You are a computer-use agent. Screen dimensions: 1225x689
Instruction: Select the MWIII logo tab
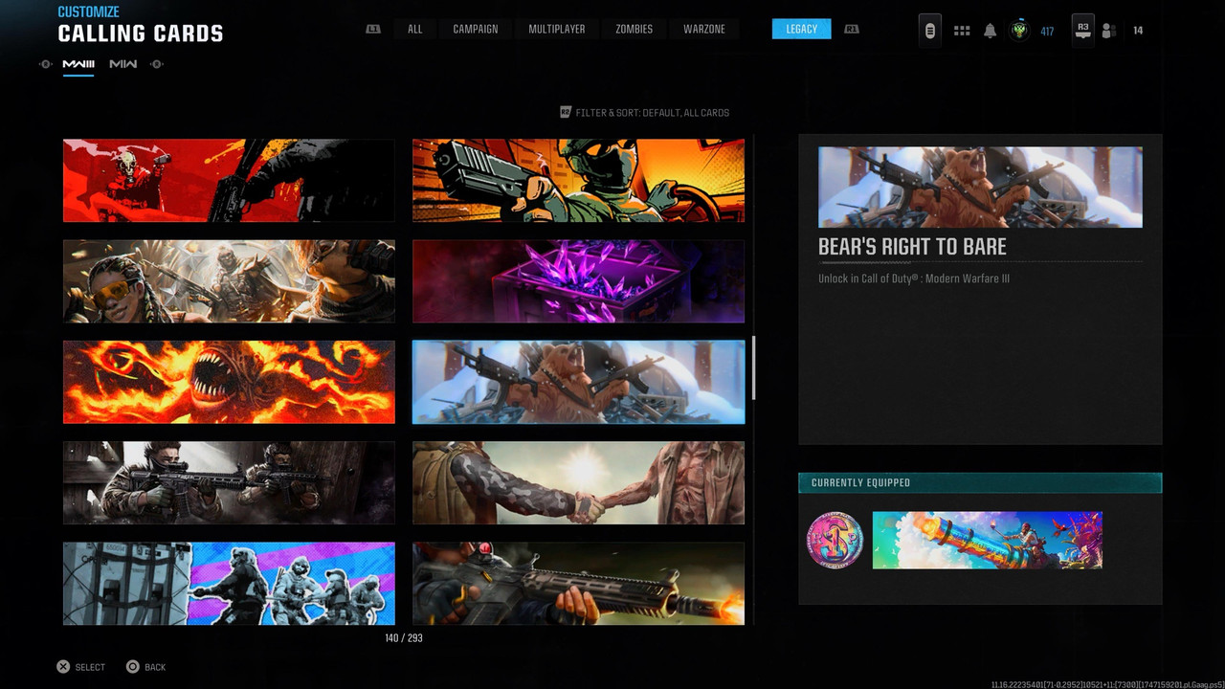[x=78, y=64]
